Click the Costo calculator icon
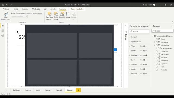The height and width of the screenshot is (98, 174). coord(159,39)
